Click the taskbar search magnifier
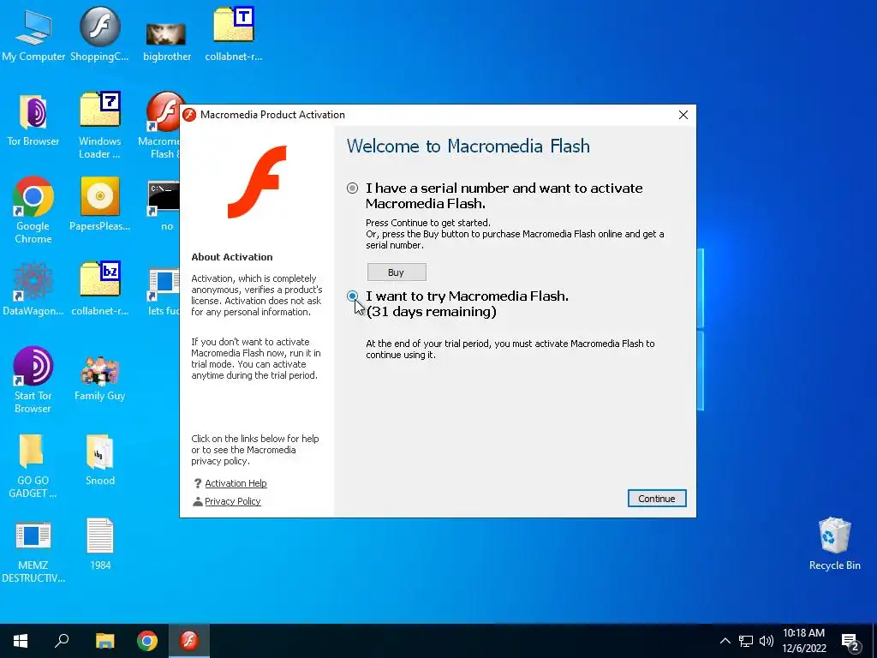The image size is (877, 658). point(62,641)
